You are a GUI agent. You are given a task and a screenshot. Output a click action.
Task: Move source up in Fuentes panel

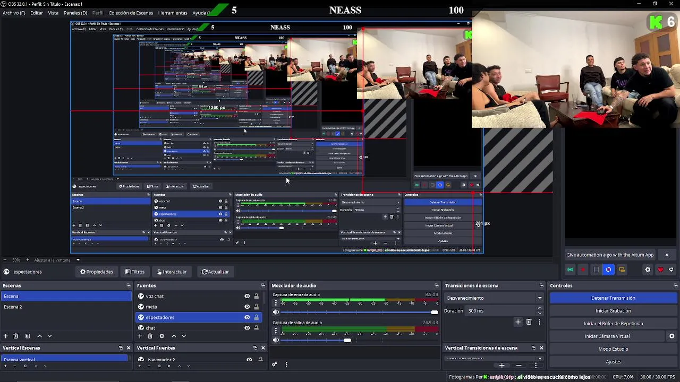(x=174, y=336)
